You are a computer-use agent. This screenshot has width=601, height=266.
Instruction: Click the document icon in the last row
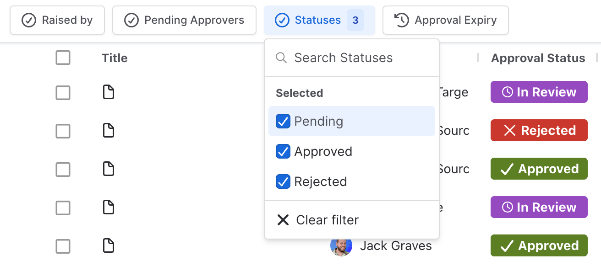108,246
